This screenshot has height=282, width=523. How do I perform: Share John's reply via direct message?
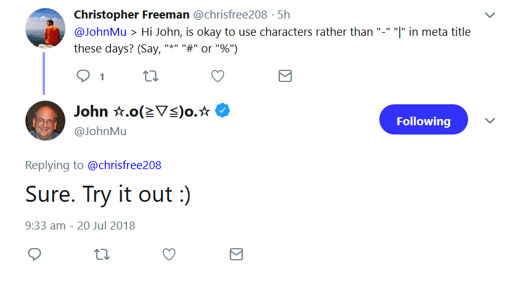236,254
